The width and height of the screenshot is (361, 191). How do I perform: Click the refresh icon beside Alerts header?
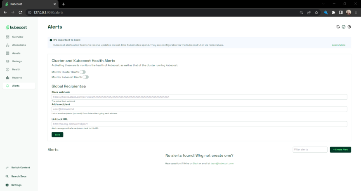[x=338, y=27]
